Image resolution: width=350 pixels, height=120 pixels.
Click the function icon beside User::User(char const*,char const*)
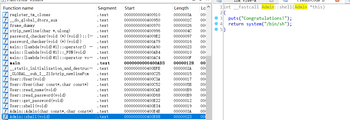pos(5,84)
